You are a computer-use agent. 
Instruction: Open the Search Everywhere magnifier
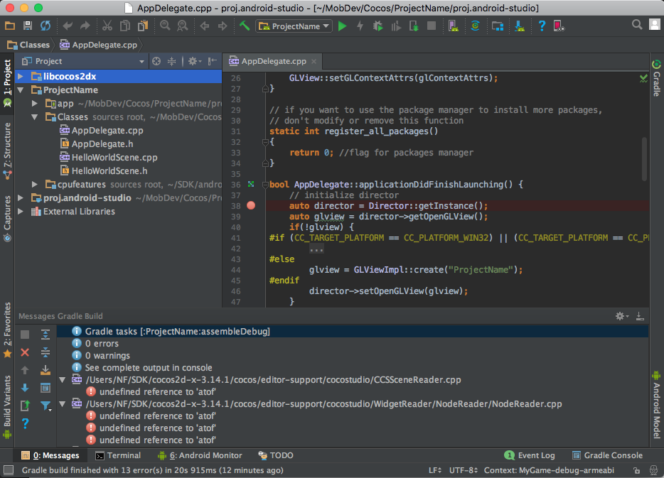point(637,25)
